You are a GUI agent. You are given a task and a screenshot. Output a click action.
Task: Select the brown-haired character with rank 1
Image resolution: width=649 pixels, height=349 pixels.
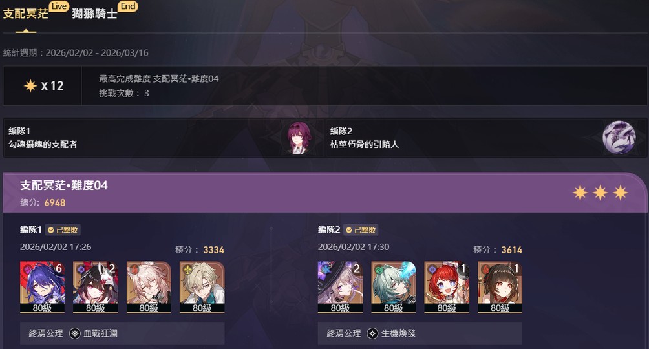point(500,287)
